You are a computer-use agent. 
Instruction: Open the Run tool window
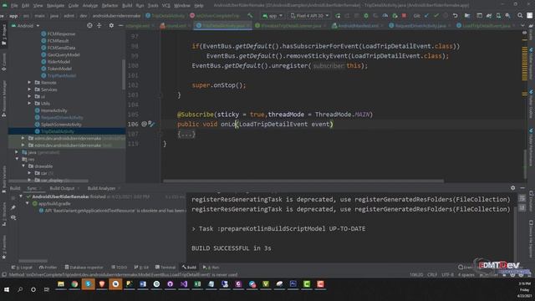click(x=211, y=268)
